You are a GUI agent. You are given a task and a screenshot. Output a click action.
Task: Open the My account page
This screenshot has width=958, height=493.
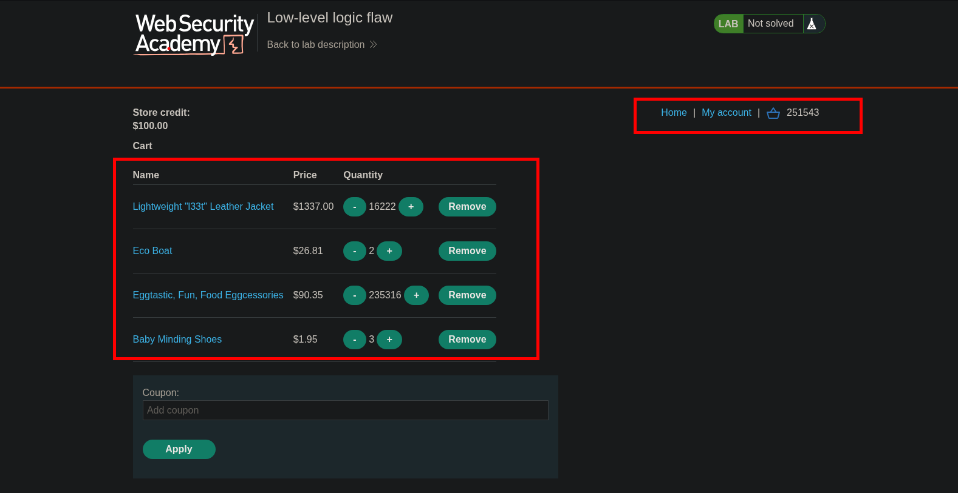(x=726, y=113)
